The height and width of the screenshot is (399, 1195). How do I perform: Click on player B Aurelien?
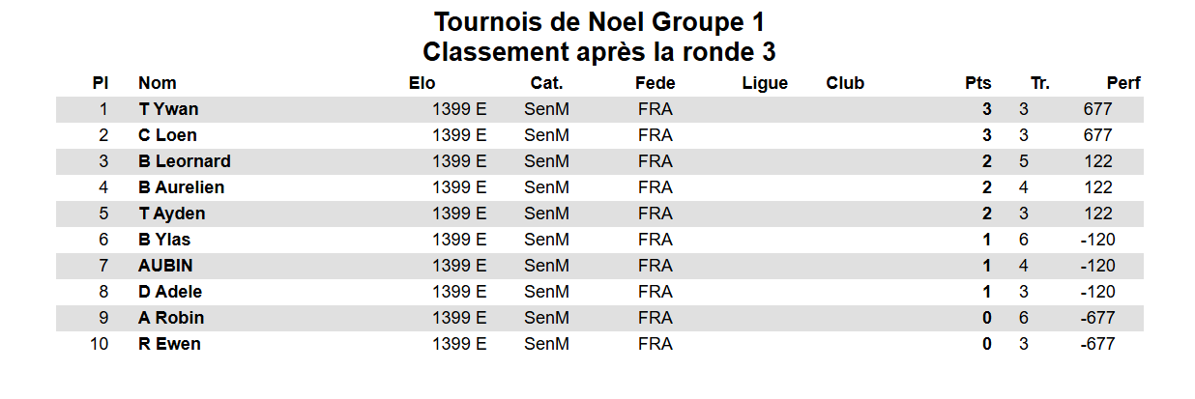coord(181,187)
